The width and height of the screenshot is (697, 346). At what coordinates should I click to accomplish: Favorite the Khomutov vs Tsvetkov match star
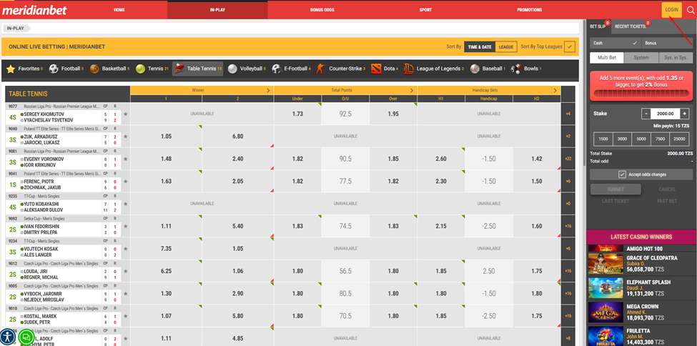[x=125, y=114]
